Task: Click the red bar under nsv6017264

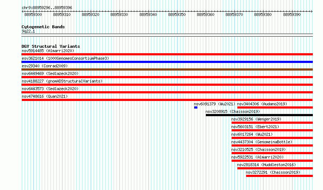Action: [272, 138]
